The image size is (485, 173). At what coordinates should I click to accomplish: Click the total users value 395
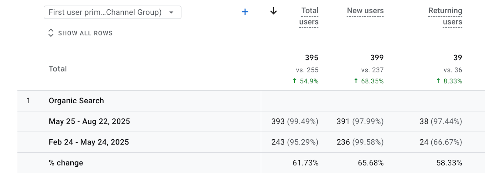click(x=312, y=58)
